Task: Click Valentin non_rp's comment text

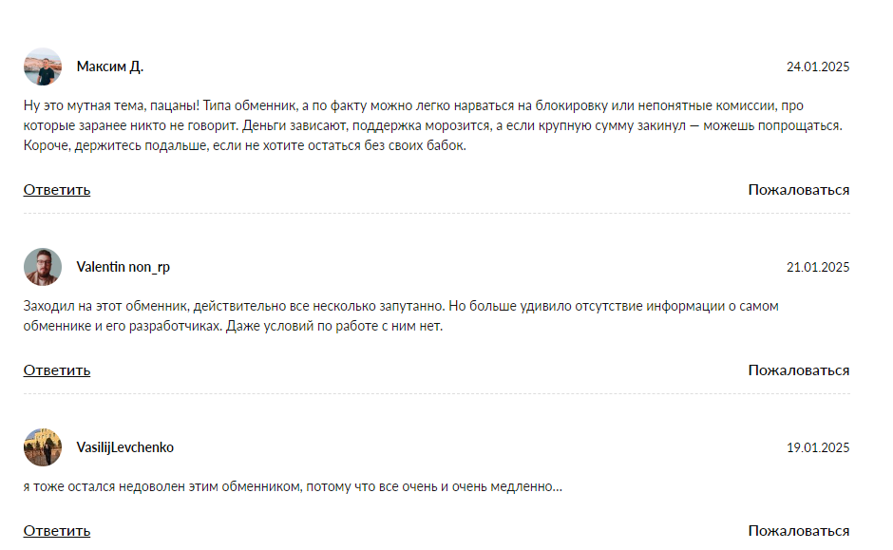Action: click(399, 316)
